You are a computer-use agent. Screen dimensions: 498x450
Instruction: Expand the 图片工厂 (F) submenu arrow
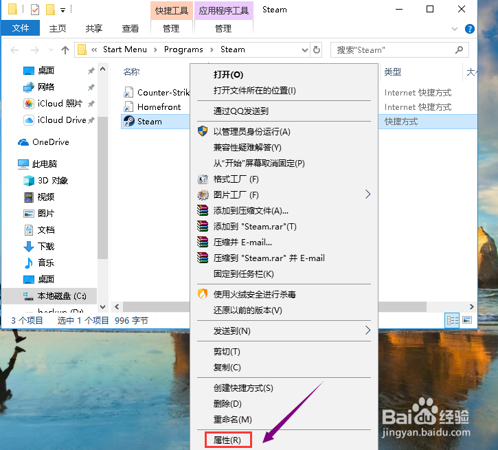[367, 194]
